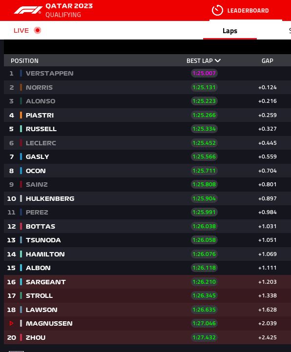Click Verstappen's purple 1:25.007 lap badge
The width and height of the screenshot is (291, 352).
coord(204,73)
